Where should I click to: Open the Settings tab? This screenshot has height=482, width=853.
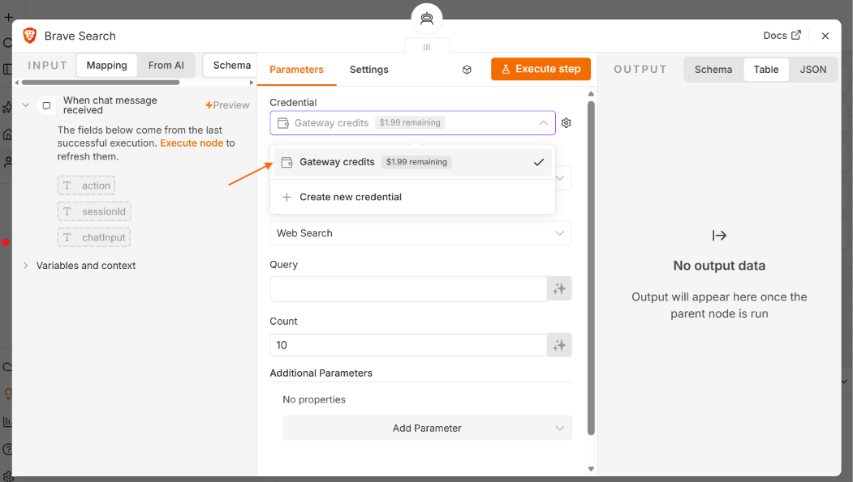pyautogui.click(x=368, y=70)
